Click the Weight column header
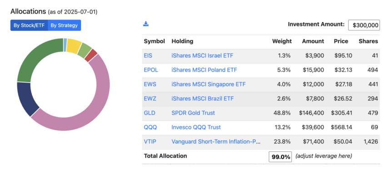Screen dimensions: 391x186 [282, 41]
